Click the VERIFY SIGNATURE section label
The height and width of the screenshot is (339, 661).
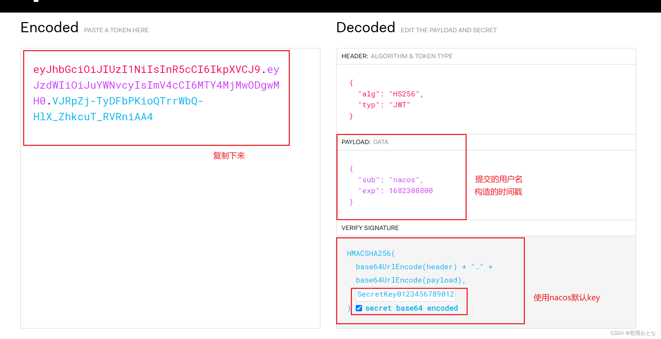[x=370, y=228]
